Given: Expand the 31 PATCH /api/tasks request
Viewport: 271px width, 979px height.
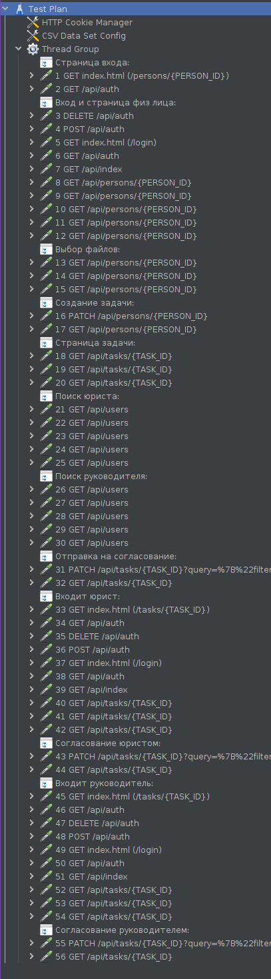Looking at the screenshot, I should [x=32, y=569].
